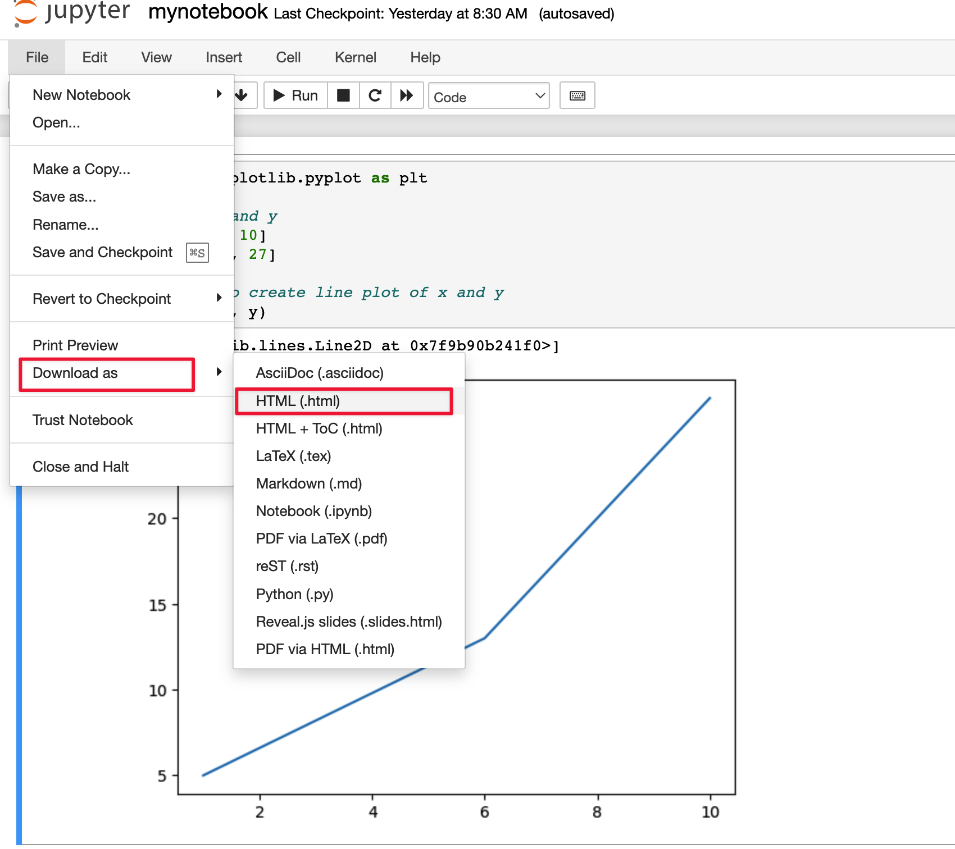Select New Notebook in File menu

tap(121, 95)
